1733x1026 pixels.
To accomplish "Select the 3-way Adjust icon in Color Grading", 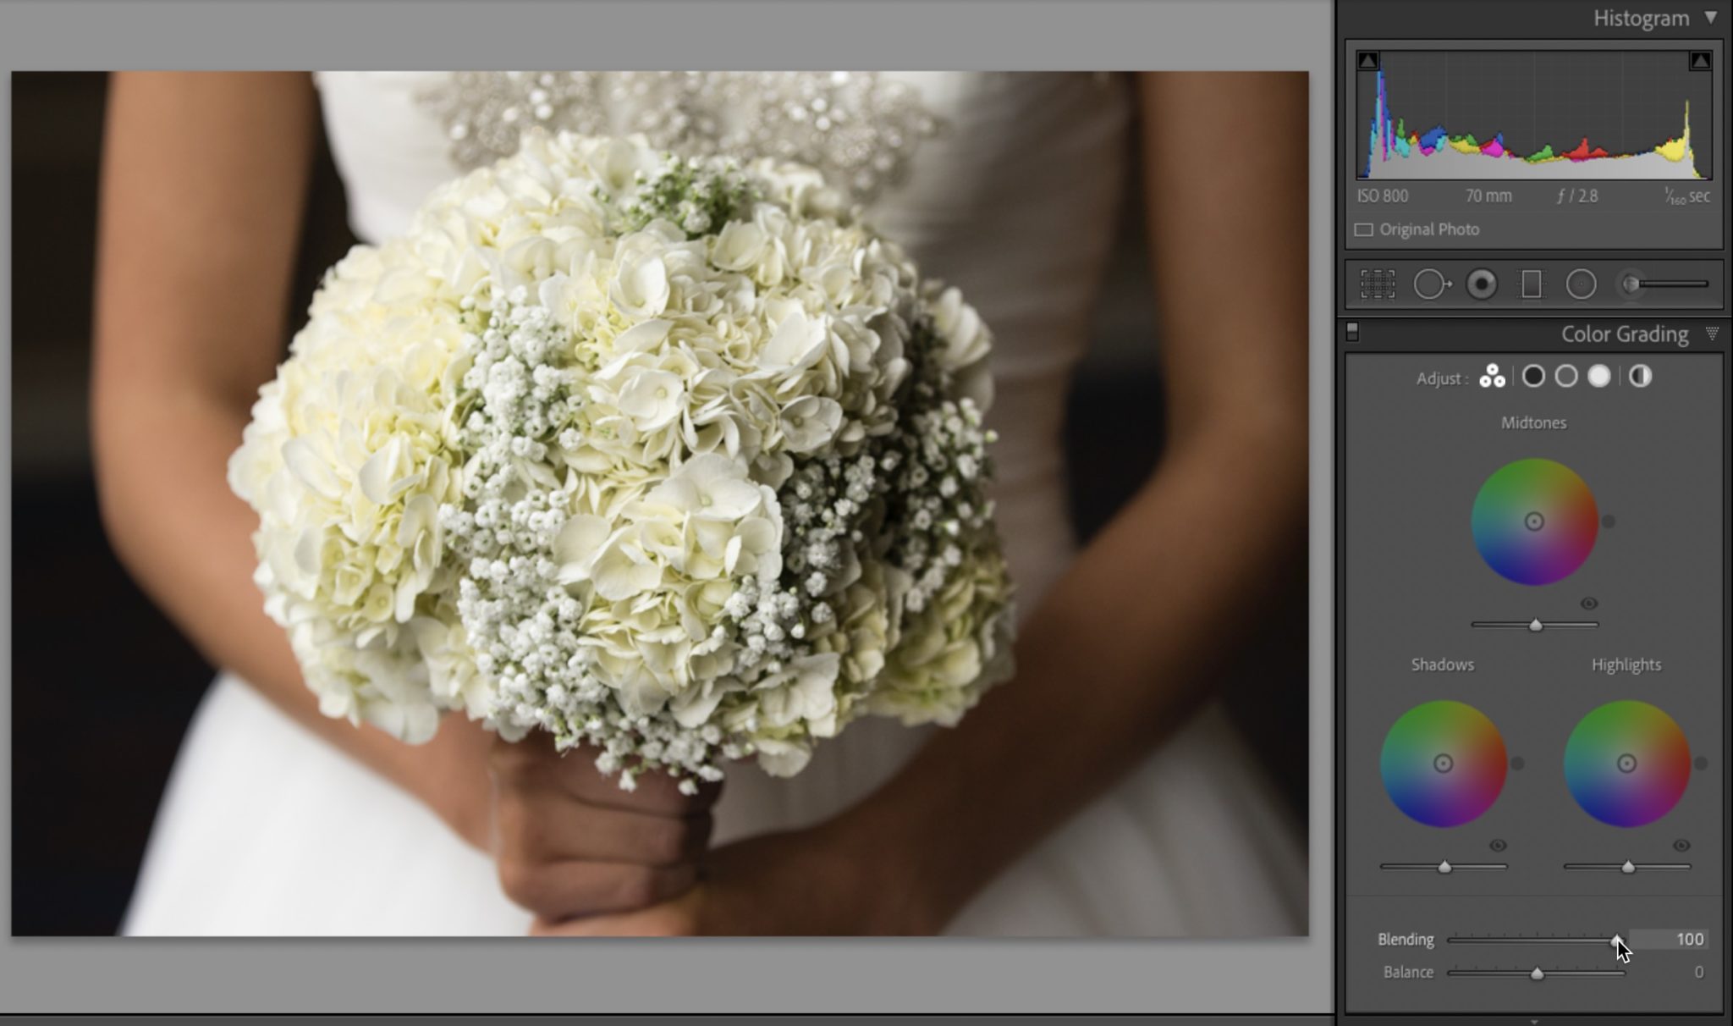I will pos(1492,376).
